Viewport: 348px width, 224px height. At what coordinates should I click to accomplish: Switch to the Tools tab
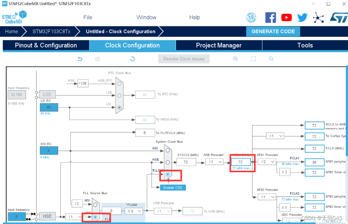[305, 45]
